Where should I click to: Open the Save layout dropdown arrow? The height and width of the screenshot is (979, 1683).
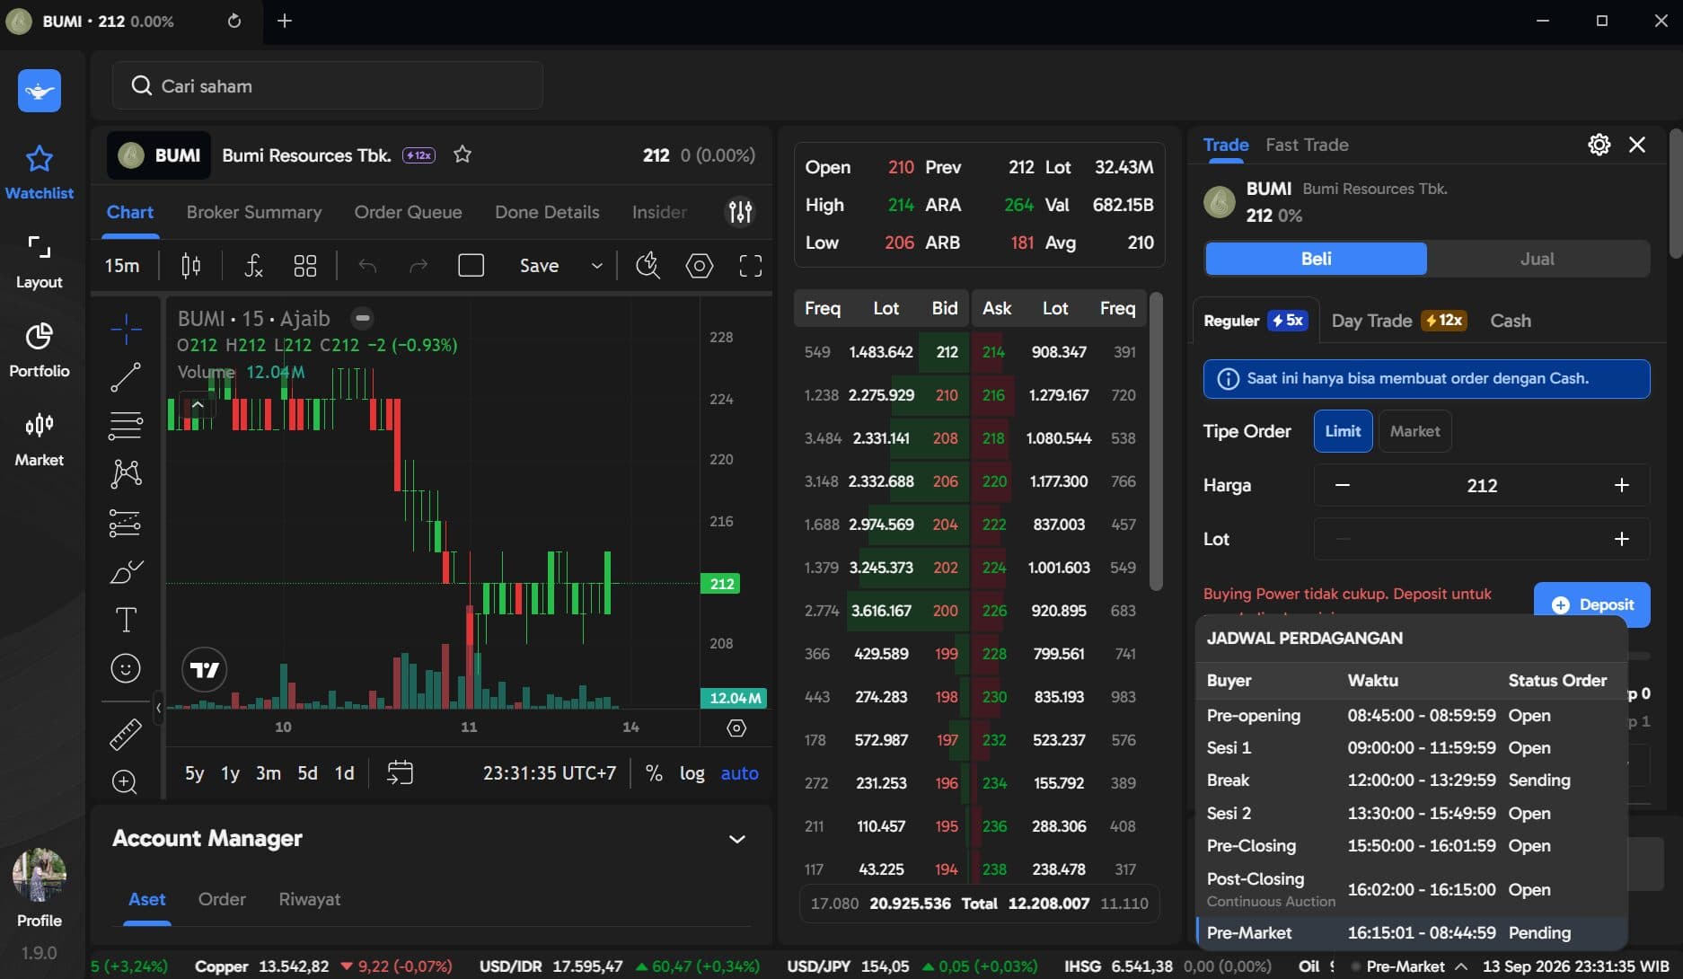pyautogui.click(x=596, y=265)
